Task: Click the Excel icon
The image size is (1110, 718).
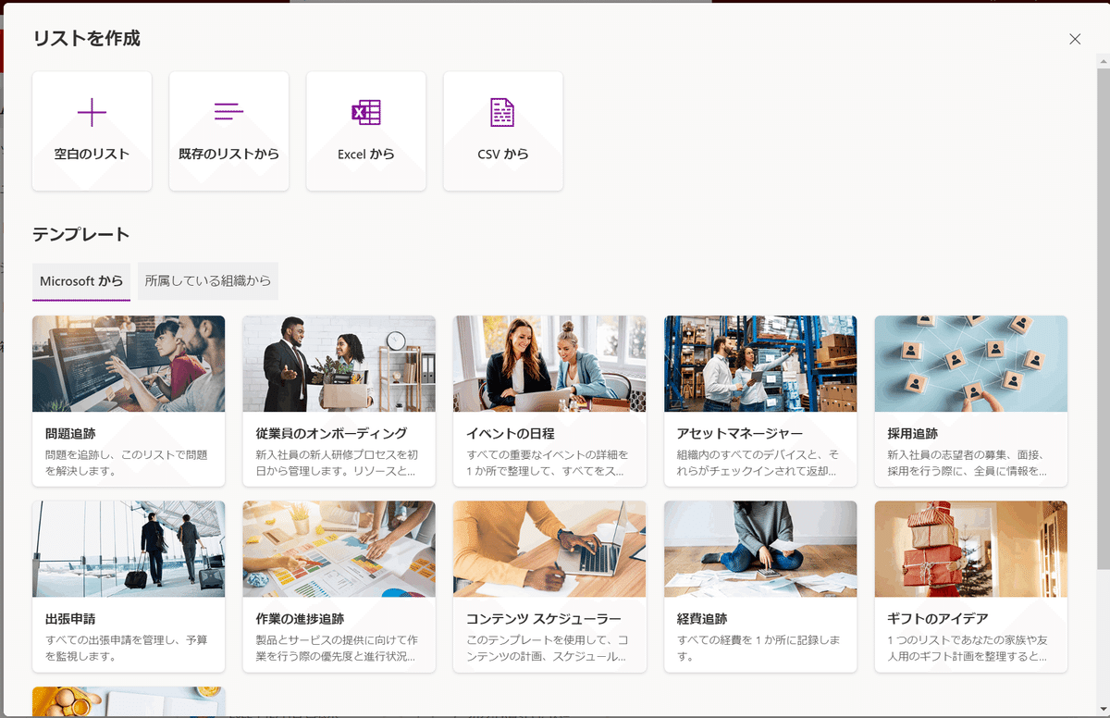Action: coord(366,112)
